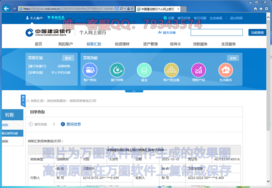Click the 生活服务 life services icon
This screenshot has height=188, width=272.
pyautogui.click(x=226, y=70)
